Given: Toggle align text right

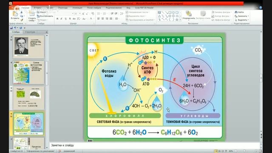Looking at the screenshot, I should (x=107, y=19).
